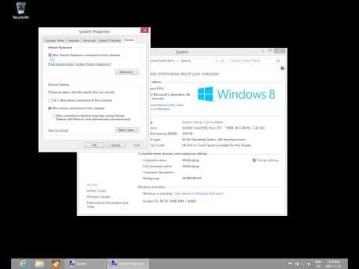Show the taskbar clock and date
This screenshot has height=269, width=359.
tap(333, 264)
